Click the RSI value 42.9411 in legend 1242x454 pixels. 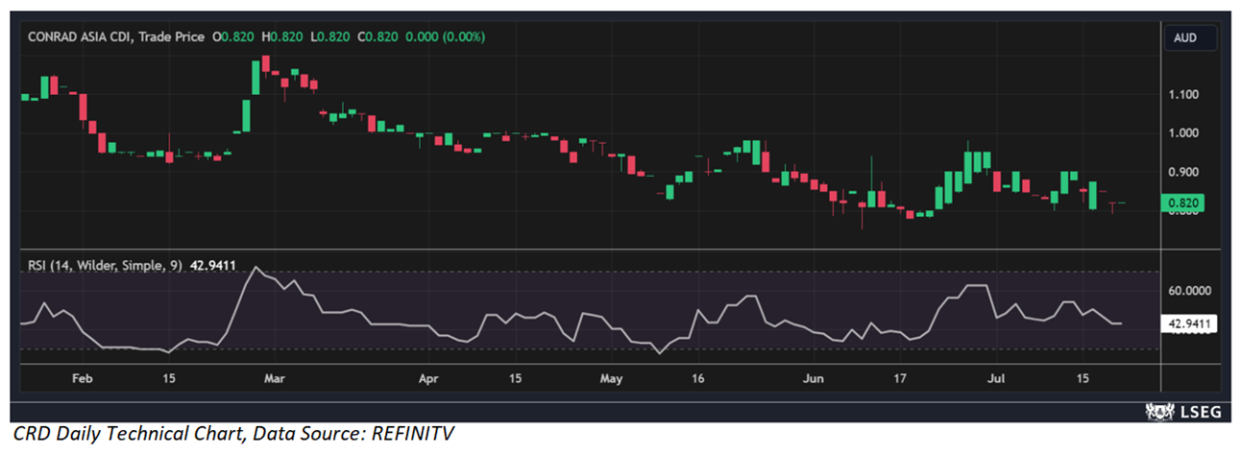click(213, 266)
